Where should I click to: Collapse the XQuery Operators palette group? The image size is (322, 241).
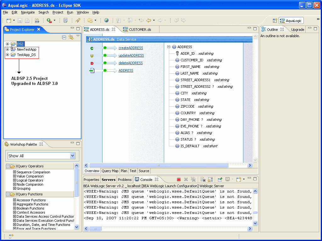8,166
